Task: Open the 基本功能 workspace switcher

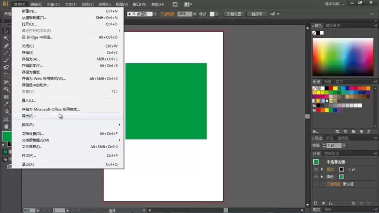Action: pos(334,4)
